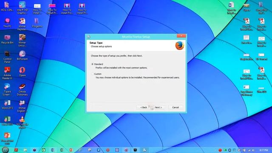
Task: Select the Khmer English desktop icon
Action: click(22, 106)
